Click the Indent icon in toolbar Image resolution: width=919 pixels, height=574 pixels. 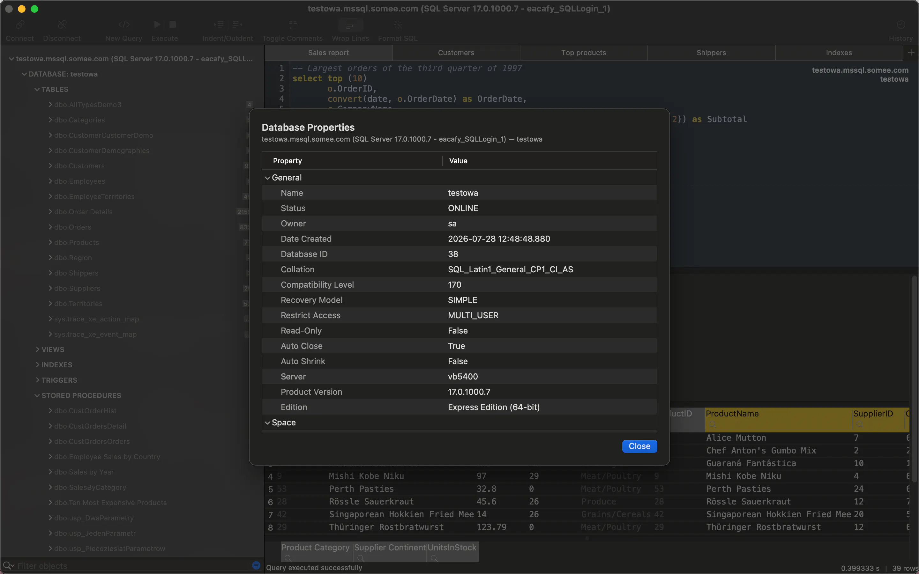tap(219, 25)
